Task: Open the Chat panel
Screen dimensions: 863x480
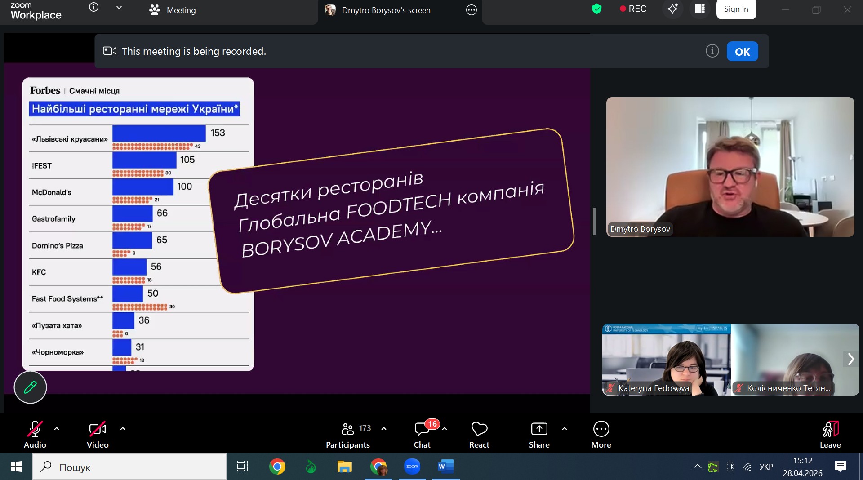Action: pyautogui.click(x=423, y=435)
